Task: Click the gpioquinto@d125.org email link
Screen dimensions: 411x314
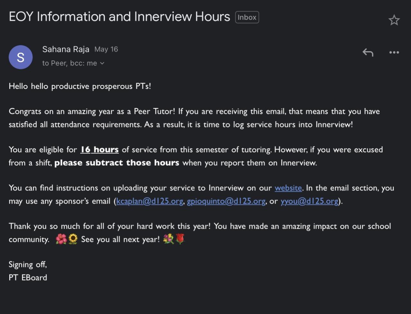Action: (x=226, y=201)
